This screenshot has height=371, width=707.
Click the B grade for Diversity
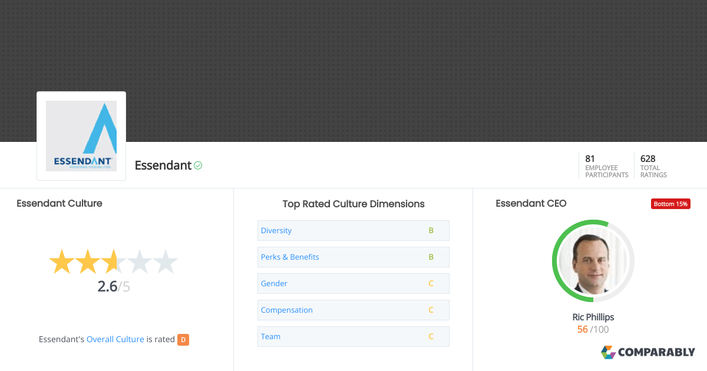coord(431,230)
